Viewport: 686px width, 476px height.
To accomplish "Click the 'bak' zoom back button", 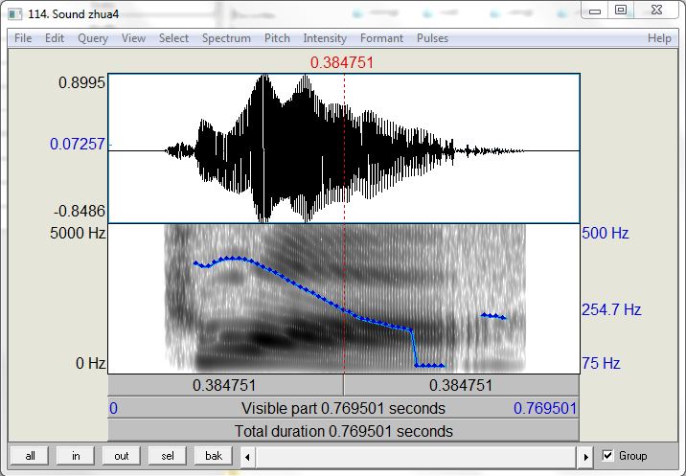I will click(x=214, y=456).
